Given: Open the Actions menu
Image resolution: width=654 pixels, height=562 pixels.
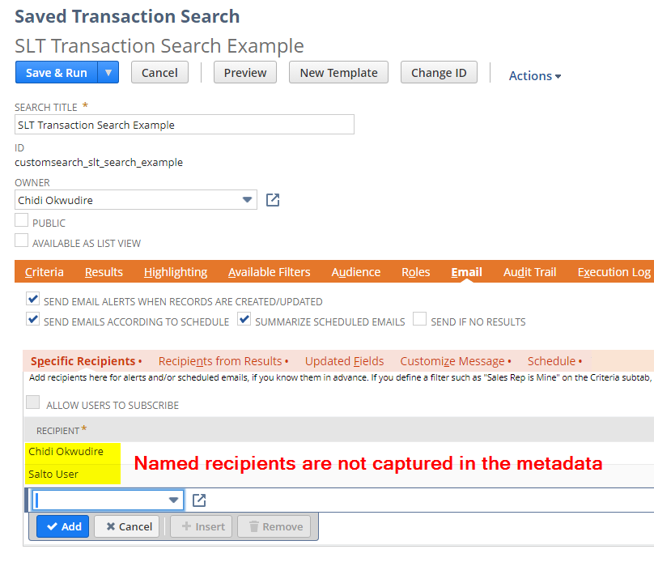Looking at the screenshot, I should click(x=533, y=75).
